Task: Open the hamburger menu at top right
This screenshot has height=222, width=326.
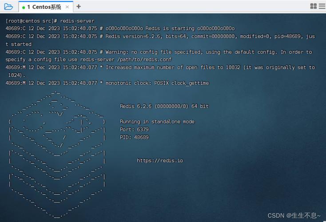Action: pos(322,6)
